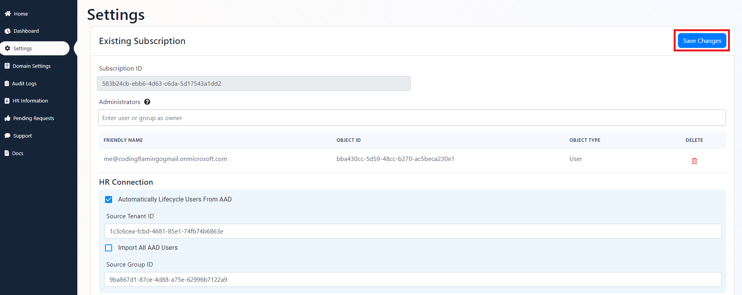Click the Dashboard pie chart icon

tap(7, 31)
